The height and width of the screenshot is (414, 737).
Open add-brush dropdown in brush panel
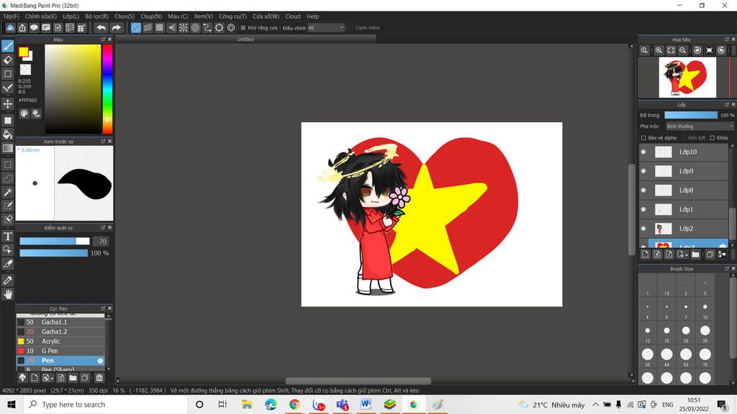[48, 377]
